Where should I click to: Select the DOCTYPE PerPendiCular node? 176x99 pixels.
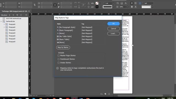pyautogui.click(x=13, y=18)
